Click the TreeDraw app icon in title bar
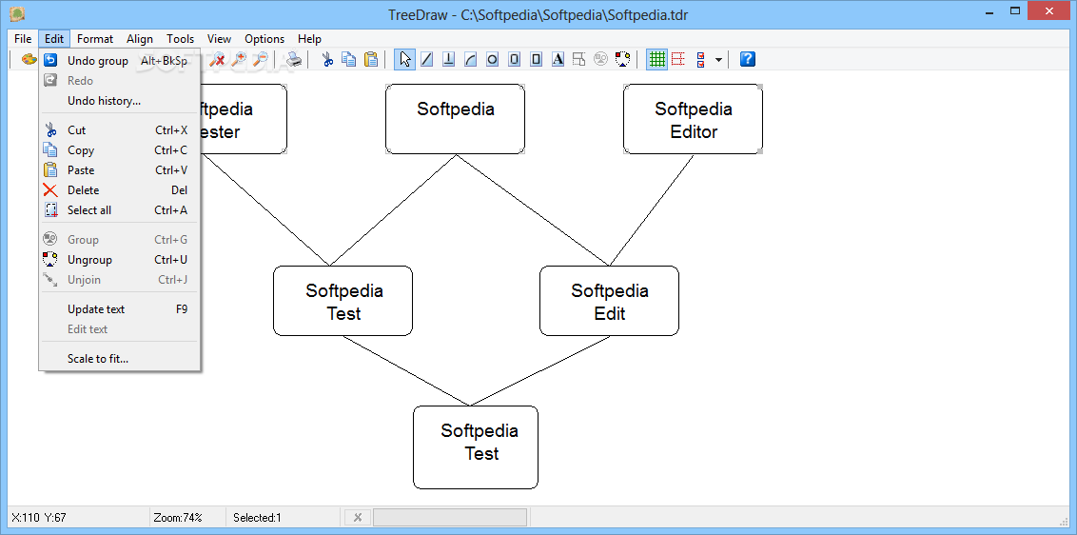This screenshot has height=535, width=1077. click(17, 13)
